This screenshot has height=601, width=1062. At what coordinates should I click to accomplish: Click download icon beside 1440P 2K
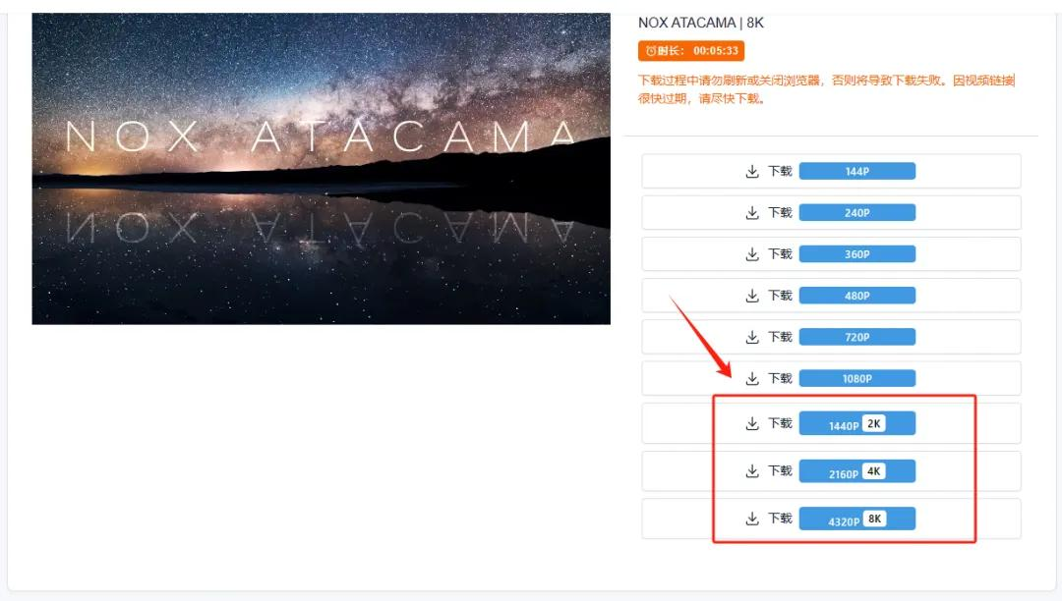[752, 423]
